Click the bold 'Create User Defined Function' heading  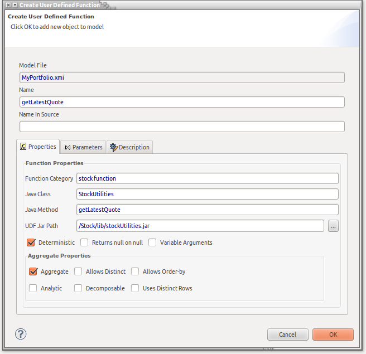[x=51, y=17]
